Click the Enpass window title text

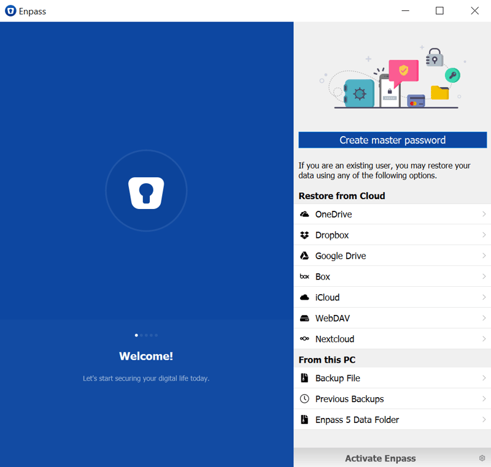point(33,12)
